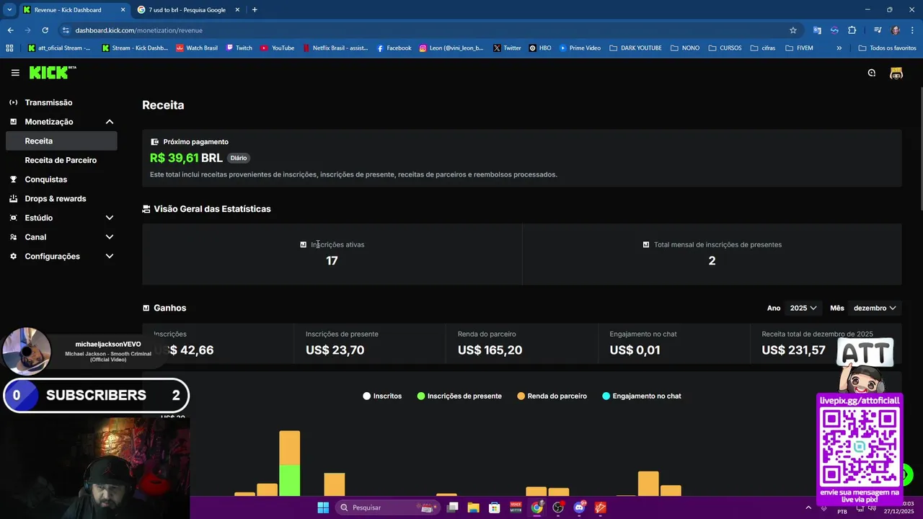
Task: Click the tallest yellow chart bar
Action: pyautogui.click(x=290, y=448)
